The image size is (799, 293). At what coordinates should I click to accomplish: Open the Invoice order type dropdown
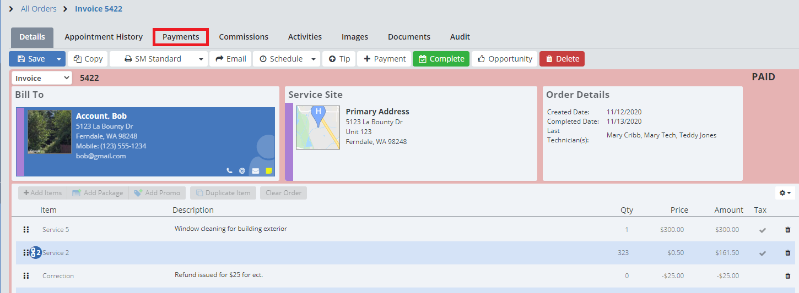(42, 78)
